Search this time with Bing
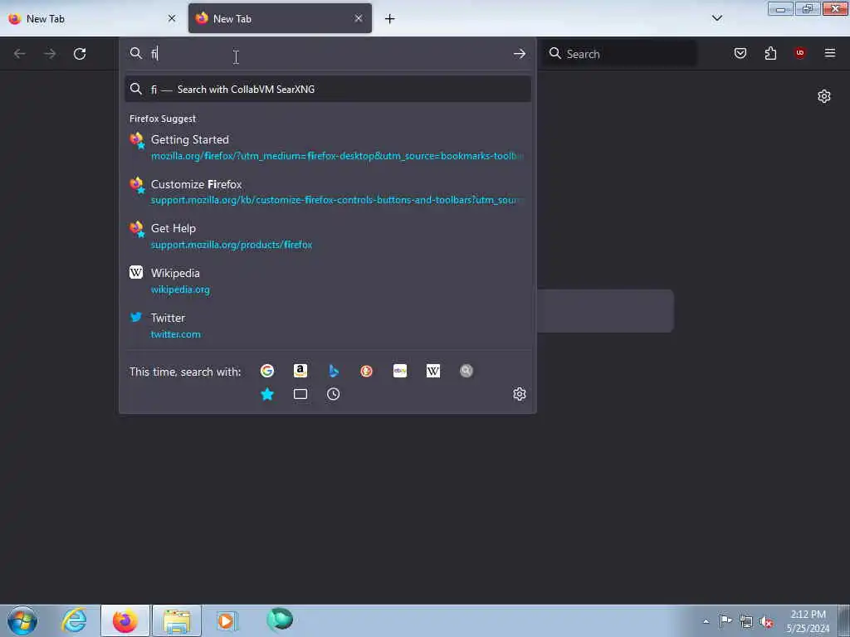 point(334,371)
